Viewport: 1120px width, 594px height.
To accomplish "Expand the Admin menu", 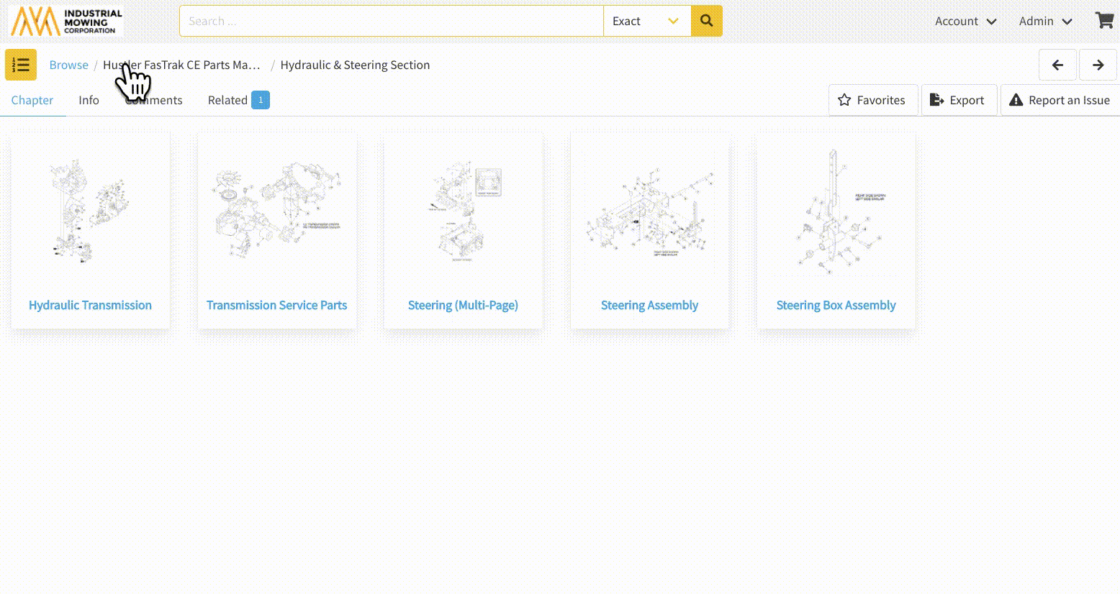I will coord(1045,21).
